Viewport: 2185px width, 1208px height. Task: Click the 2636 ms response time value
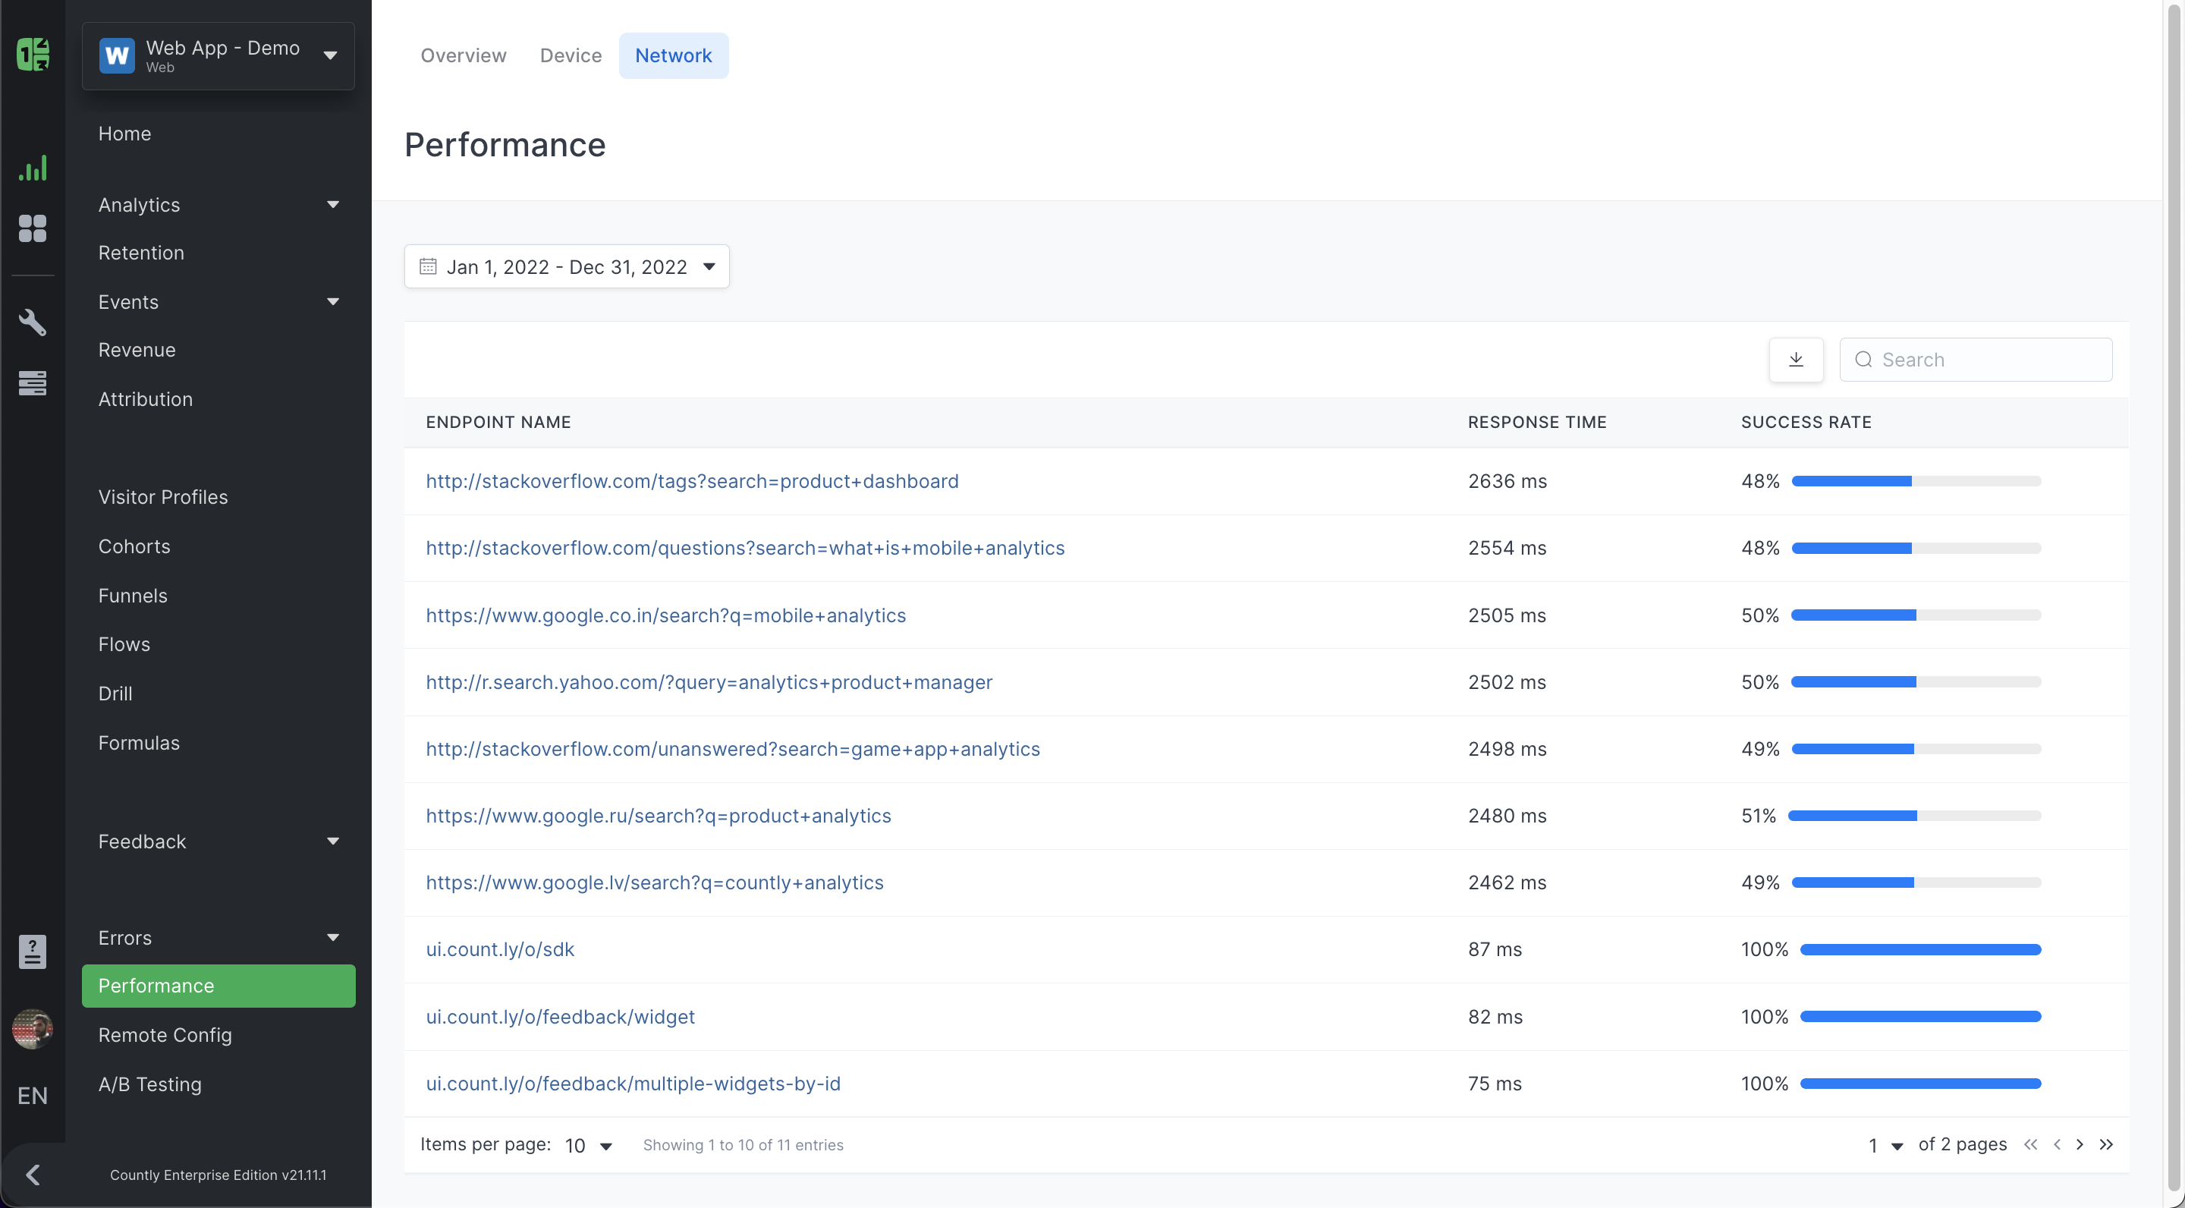pyautogui.click(x=1507, y=481)
